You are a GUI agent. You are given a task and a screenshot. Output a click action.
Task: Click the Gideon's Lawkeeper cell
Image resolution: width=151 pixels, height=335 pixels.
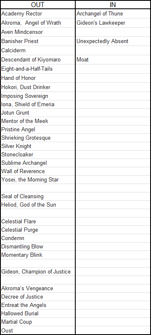tap(113, 23)
